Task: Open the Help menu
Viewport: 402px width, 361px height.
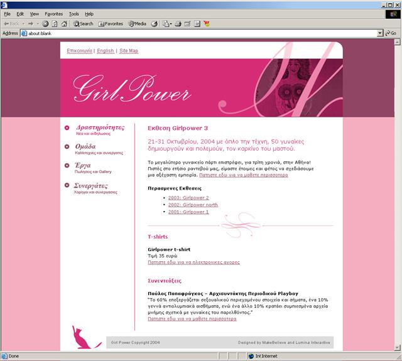Action: 89,14
